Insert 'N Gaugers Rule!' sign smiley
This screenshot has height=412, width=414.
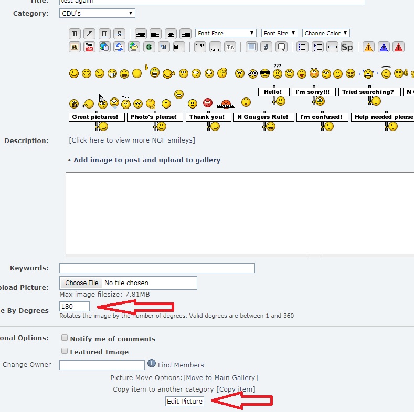click(x=264, y=121)
